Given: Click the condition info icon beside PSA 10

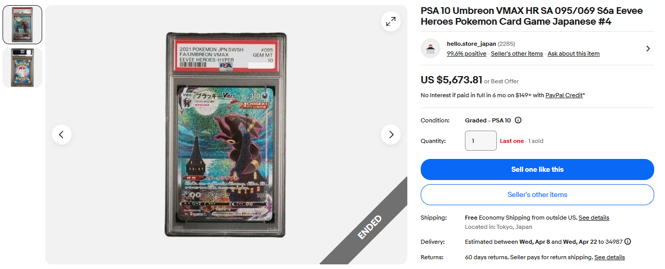Looking at the screenshot, I should pos(518,120).
